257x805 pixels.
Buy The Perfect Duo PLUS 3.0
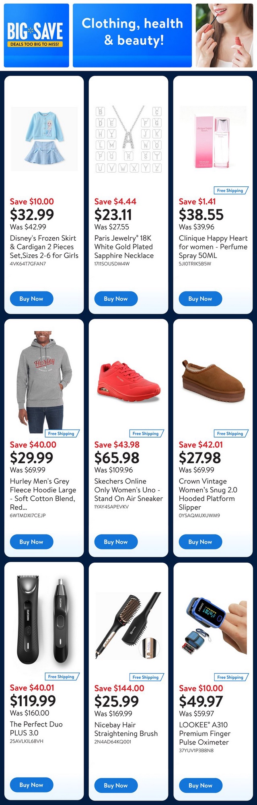click(x=31, y=785)
